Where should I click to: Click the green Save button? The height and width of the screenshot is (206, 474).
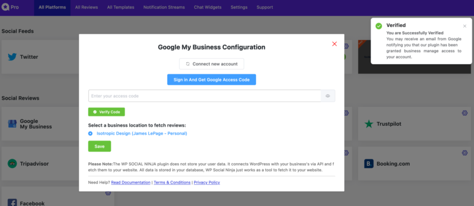tap(100, 146)
